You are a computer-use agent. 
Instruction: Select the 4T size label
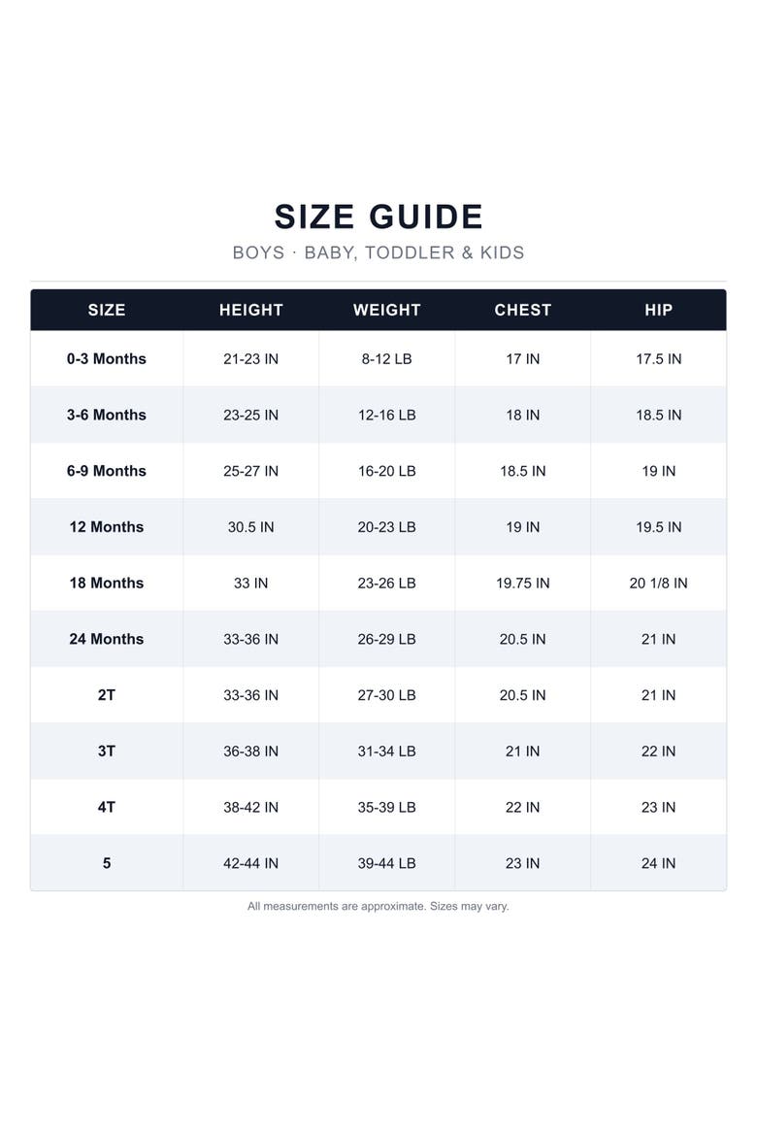tap(107, 807)
